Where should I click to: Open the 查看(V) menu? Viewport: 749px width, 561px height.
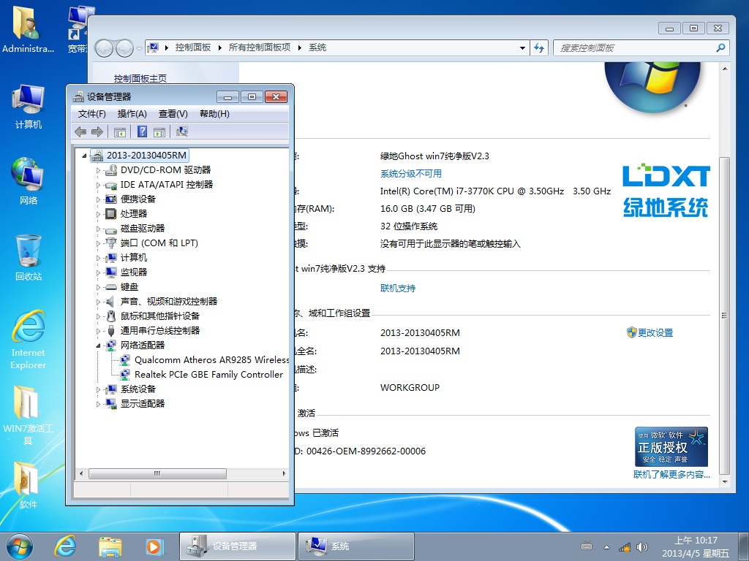tap(173, 113)
